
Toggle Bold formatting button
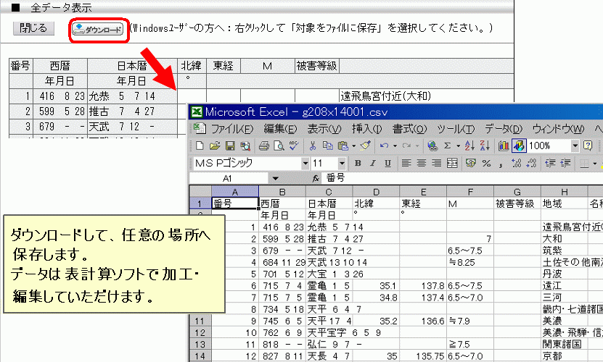tap(358, 163)
